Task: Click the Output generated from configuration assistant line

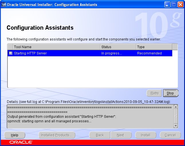Action: tap(62, 117)
